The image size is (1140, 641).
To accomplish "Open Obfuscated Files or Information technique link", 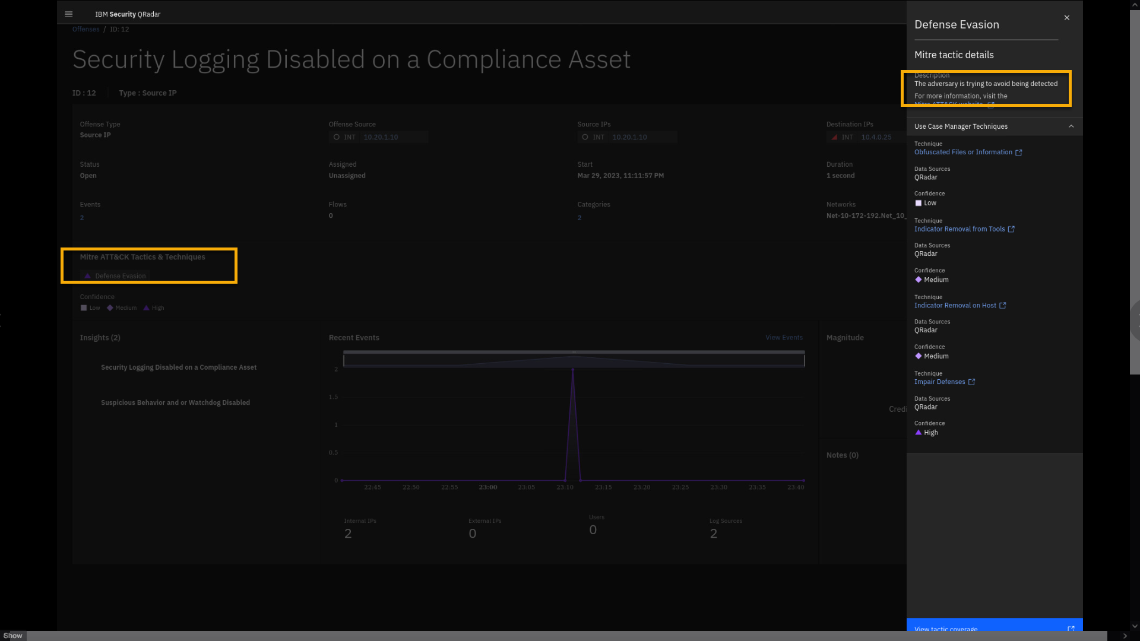I will click(x=963, y=153).
